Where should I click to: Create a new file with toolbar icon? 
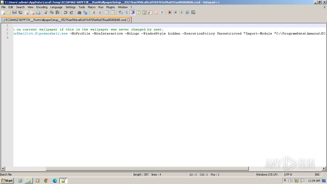[3, 13]
